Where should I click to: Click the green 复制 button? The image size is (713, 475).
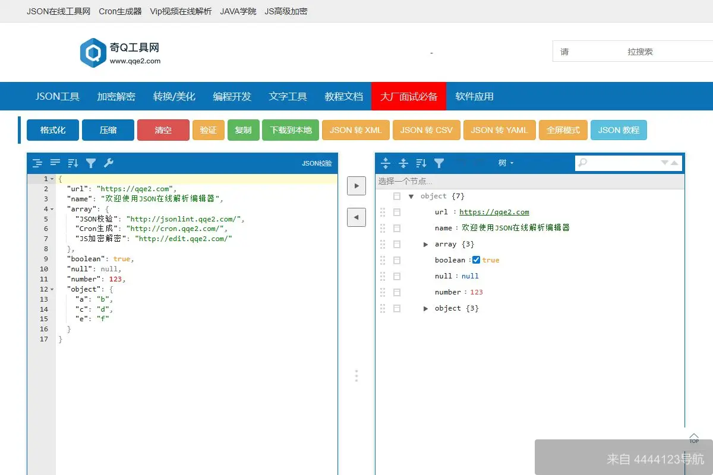244,130
